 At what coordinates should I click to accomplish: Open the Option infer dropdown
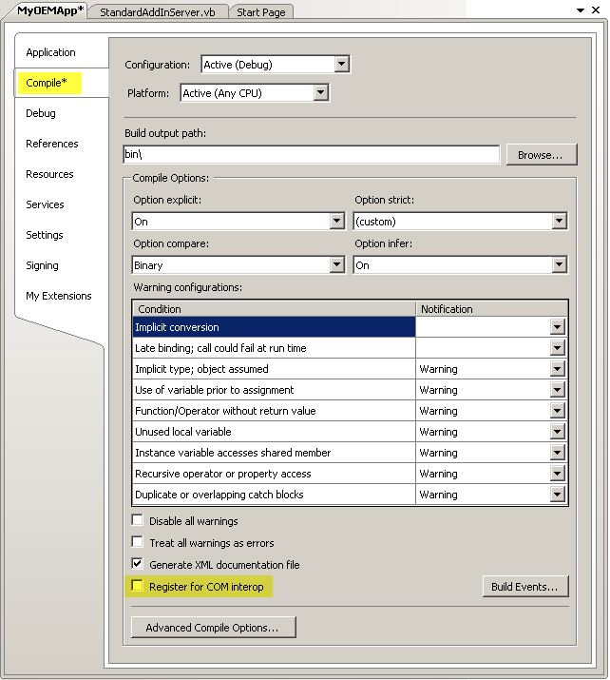(x=560, y=264)
